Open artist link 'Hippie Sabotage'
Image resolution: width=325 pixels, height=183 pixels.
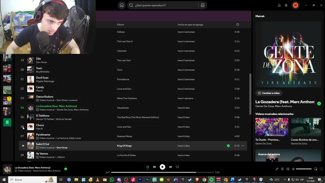click(45, 81)
